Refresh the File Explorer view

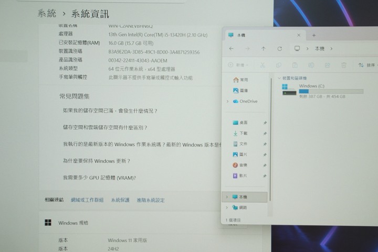(x=279, y=49)
